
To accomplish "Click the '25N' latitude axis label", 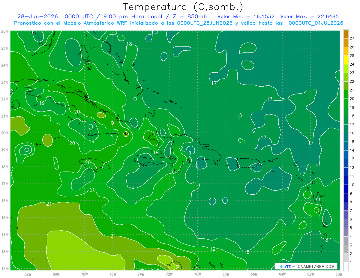I will (4, 48).
